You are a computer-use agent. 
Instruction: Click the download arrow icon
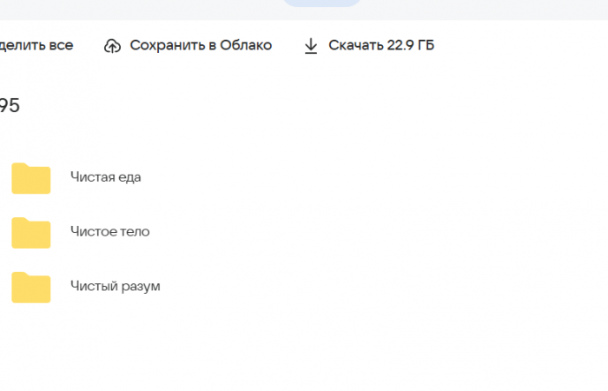311,46
